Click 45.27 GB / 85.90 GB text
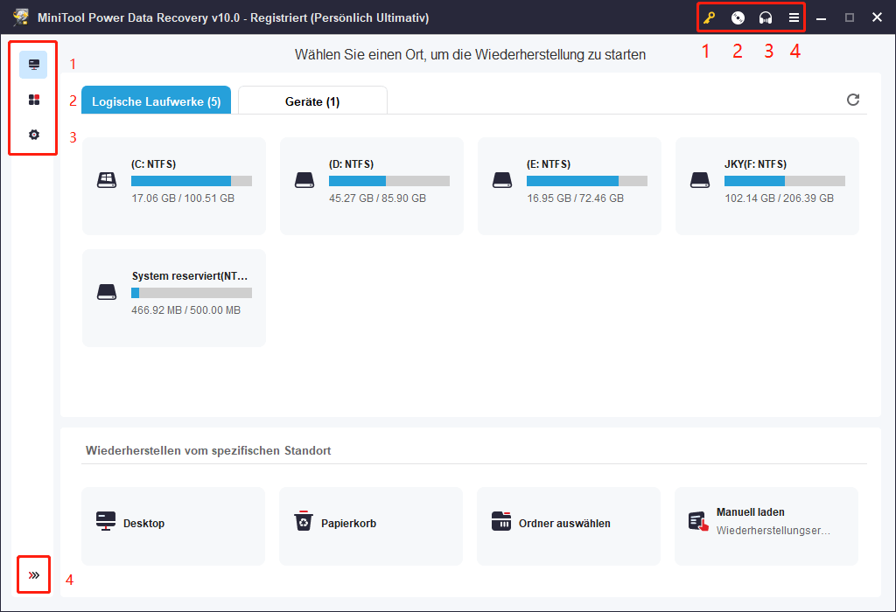The width and height of the screenshot is (896, 612). 378,198
